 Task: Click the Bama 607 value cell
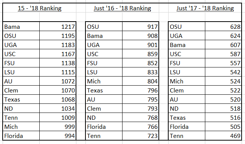click(x=223, y=45)
